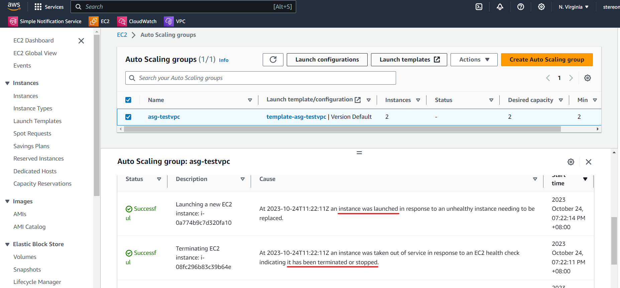Open the N. Virginia region dropdown

tap(574, 7)
